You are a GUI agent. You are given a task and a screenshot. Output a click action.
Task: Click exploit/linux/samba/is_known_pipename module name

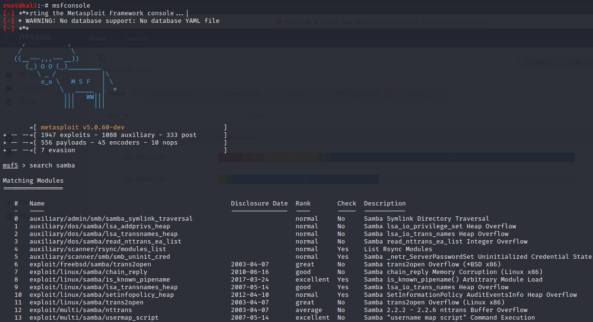pyautogui.click(x=100, y=280)
